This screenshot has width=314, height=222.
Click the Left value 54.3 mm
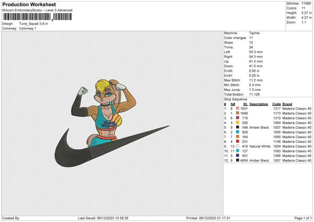tap(256, 52)
